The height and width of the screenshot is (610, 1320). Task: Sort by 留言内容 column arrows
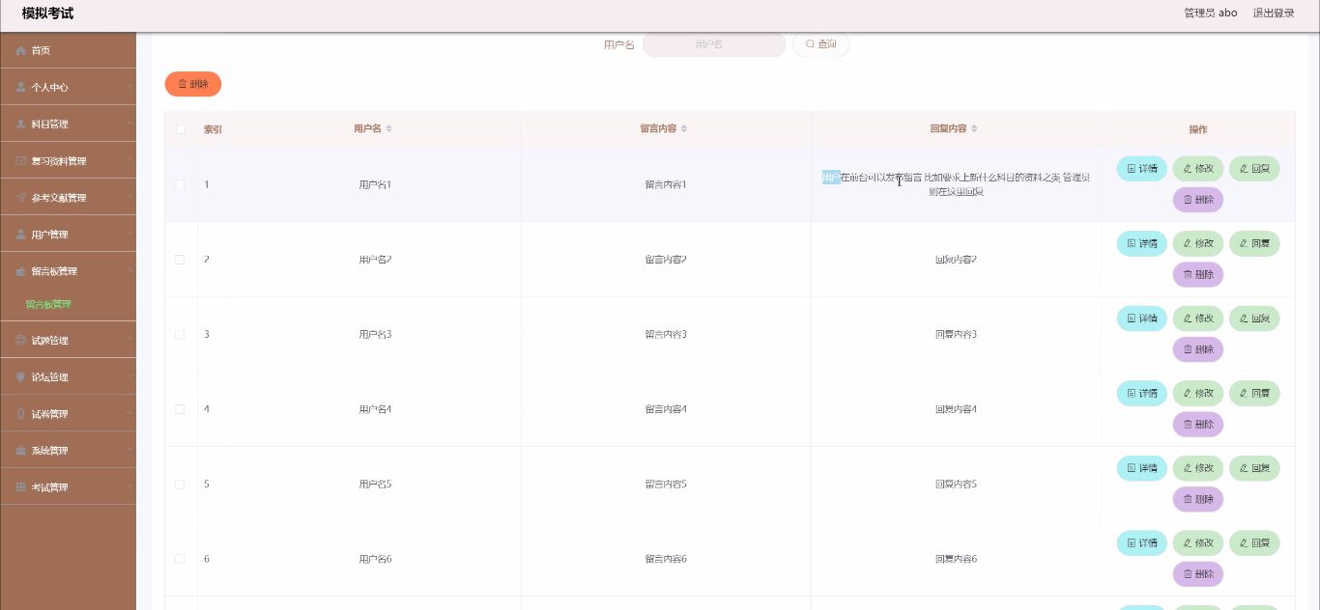684,129
